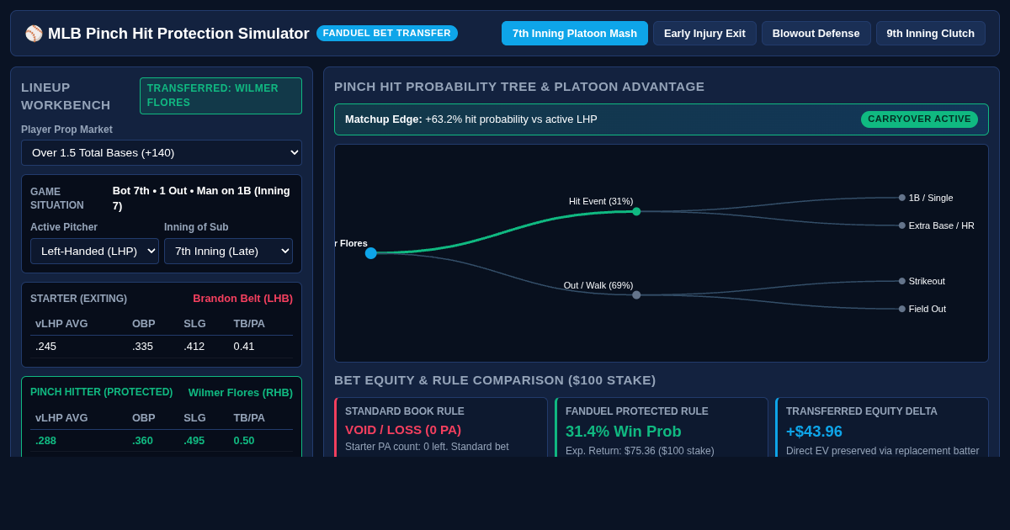
Task: Select the Extra Base / HR leaf
Action: pos(902,225)
